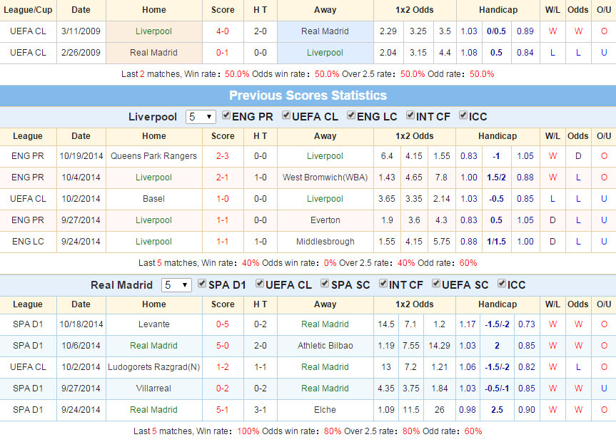
Task: Click 1-0 score of Basel match
Action: 223,199
